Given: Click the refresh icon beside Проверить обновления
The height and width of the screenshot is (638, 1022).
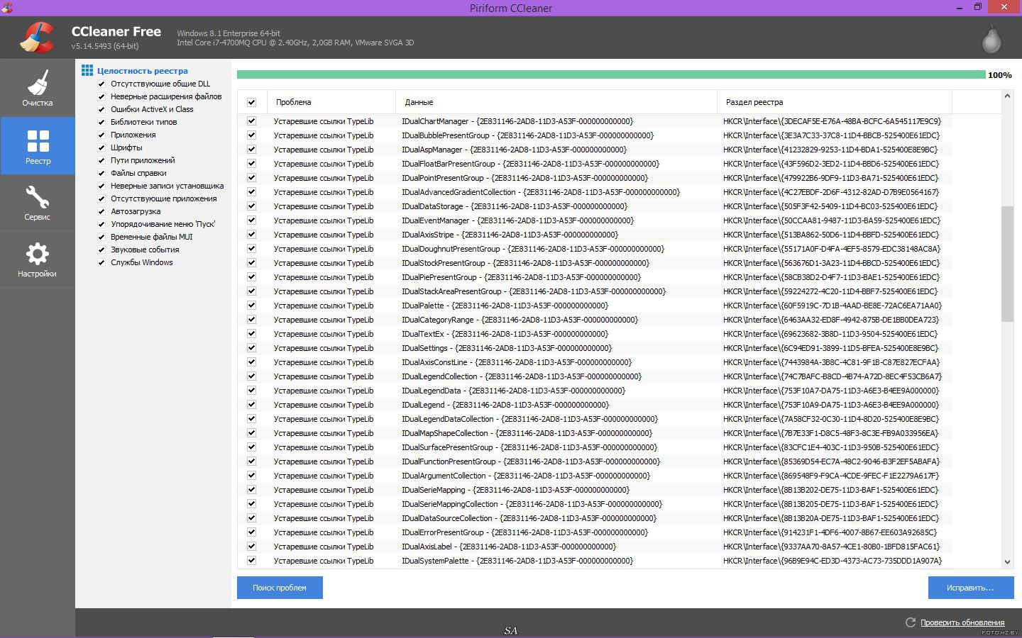Looking at the screenshot, I should [910, 622].
